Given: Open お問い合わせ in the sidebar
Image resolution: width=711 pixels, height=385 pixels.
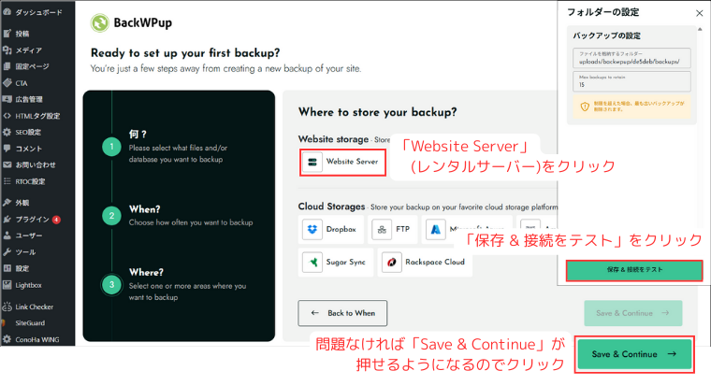Looking at the screenshot, I should 37,164.
